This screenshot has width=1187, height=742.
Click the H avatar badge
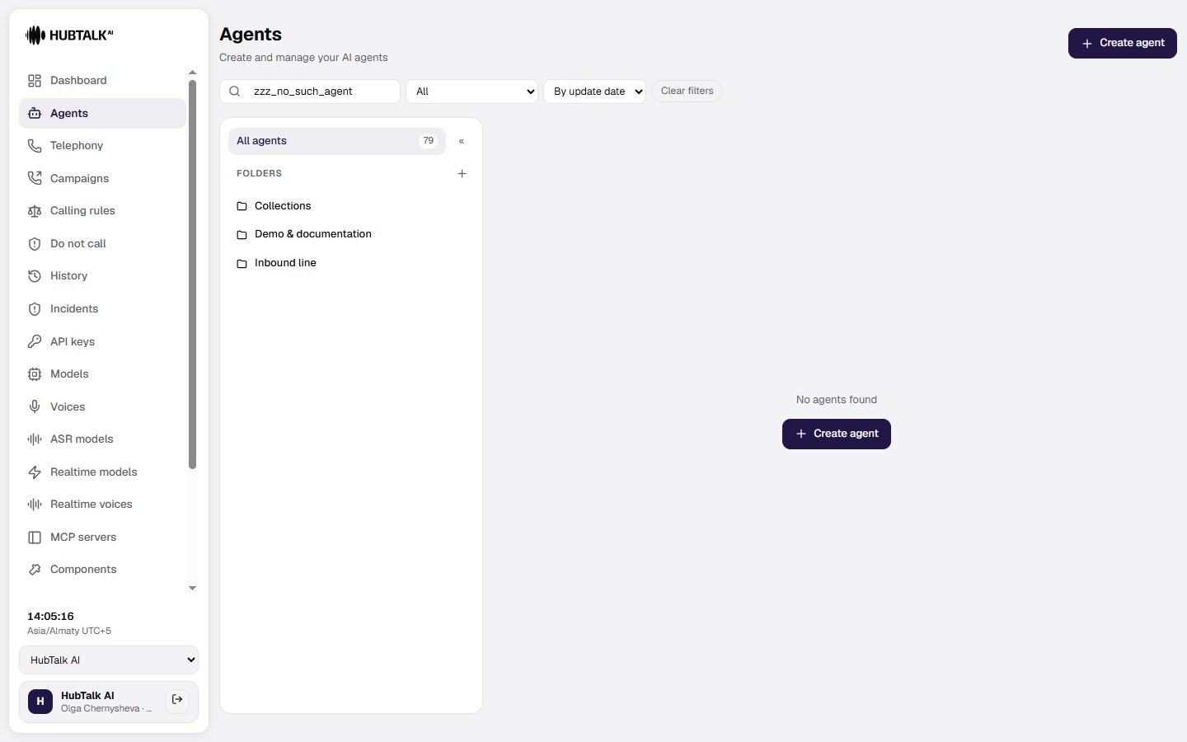coord(40,702)
